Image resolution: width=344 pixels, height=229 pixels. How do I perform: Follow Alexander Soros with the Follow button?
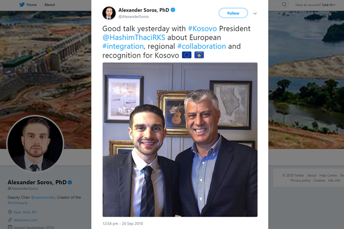[x=233, y=13]
